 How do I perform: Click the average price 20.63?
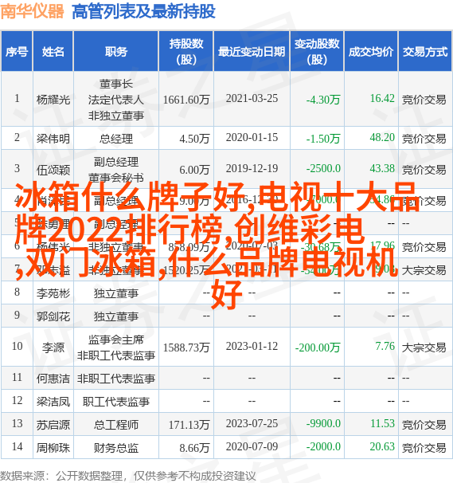point(382,446)
